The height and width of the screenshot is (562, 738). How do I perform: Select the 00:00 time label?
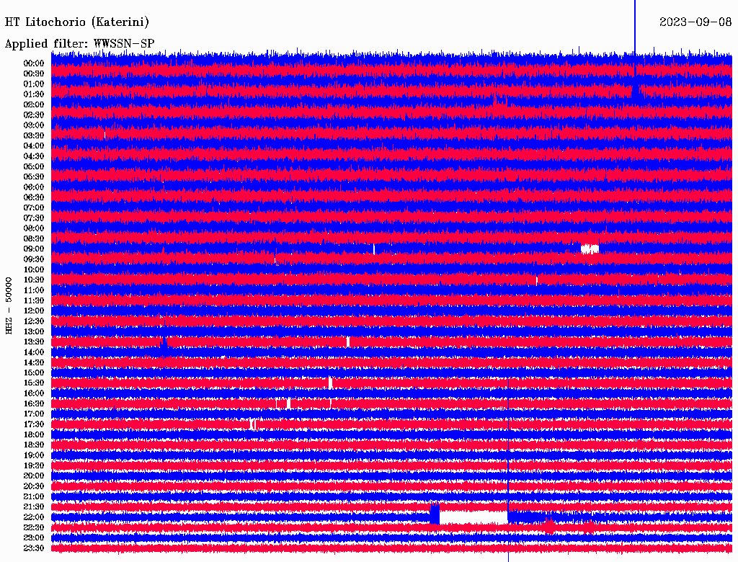[x=34, y=63]
